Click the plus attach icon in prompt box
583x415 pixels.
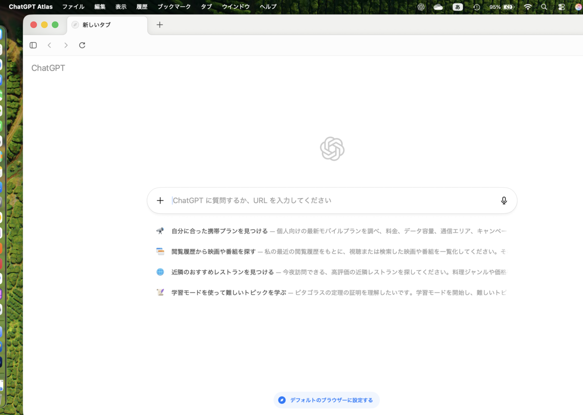point(160,200)
